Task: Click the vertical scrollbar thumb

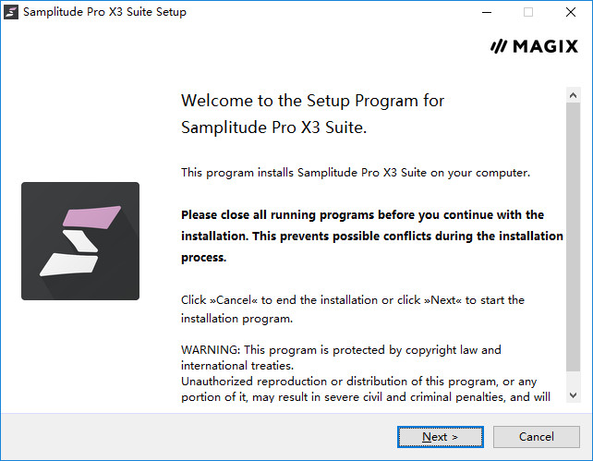Action: (x=573, y=231)
